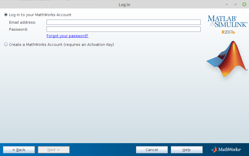This screenshot has width=249, height=156.
Task: Click into the Email address field
Action: [123, 22]
